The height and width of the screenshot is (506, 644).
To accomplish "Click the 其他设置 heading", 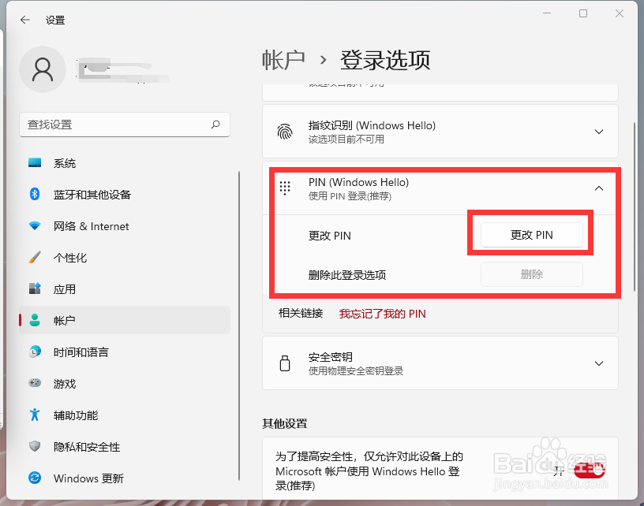I will point(285,423).
